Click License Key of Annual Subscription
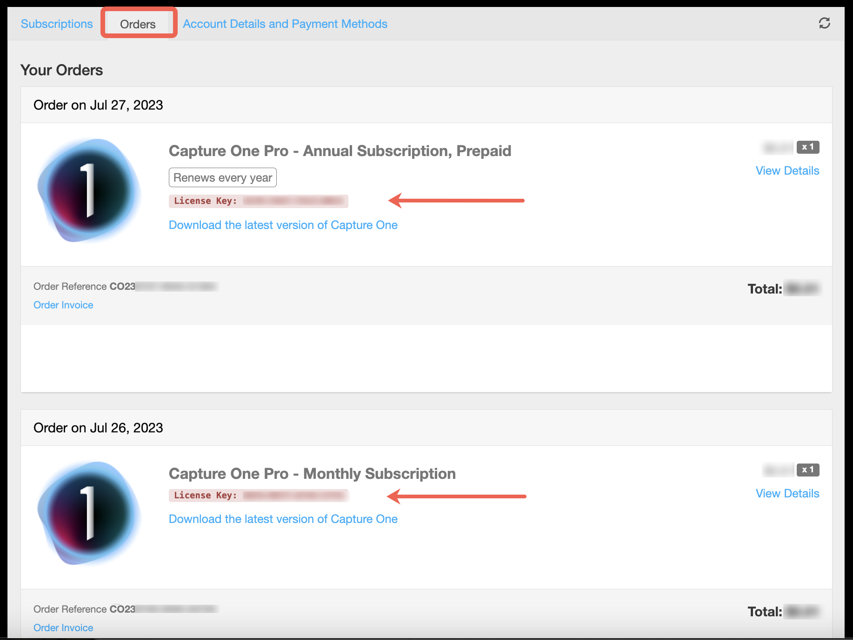853x640 pixels. [x=259, y=201]
